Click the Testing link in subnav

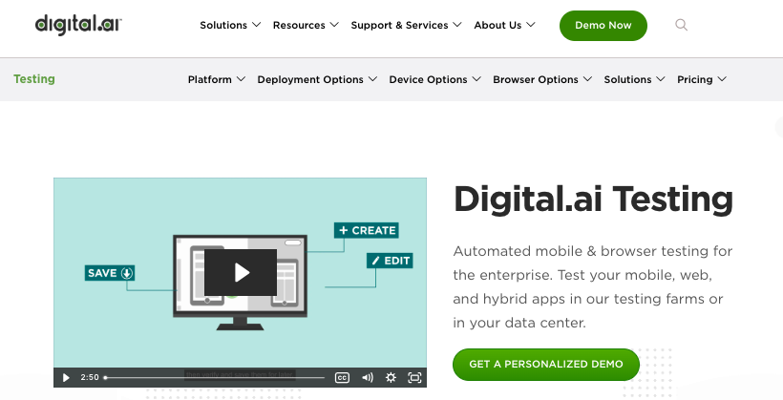[34, 79]
